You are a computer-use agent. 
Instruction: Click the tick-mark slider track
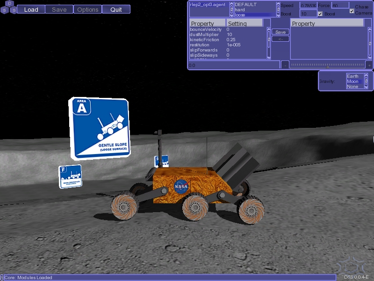327,65
